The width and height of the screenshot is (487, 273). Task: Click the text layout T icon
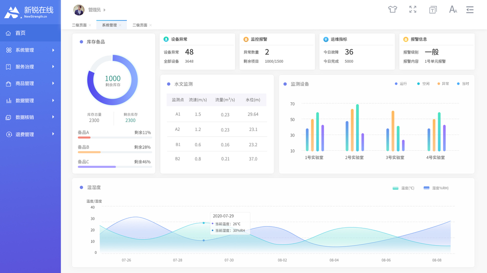(433, 10)
